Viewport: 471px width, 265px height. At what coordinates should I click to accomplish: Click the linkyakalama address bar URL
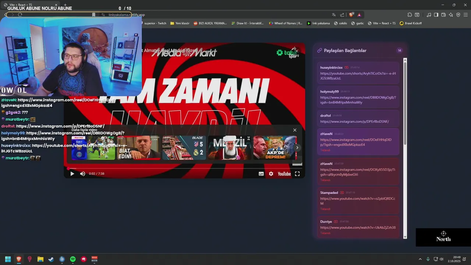click(x=127, y=15)
